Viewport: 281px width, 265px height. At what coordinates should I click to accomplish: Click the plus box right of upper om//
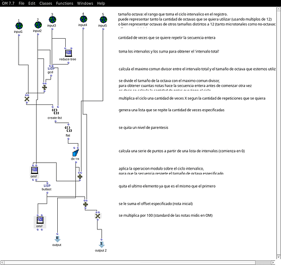(x=80, y=176)
